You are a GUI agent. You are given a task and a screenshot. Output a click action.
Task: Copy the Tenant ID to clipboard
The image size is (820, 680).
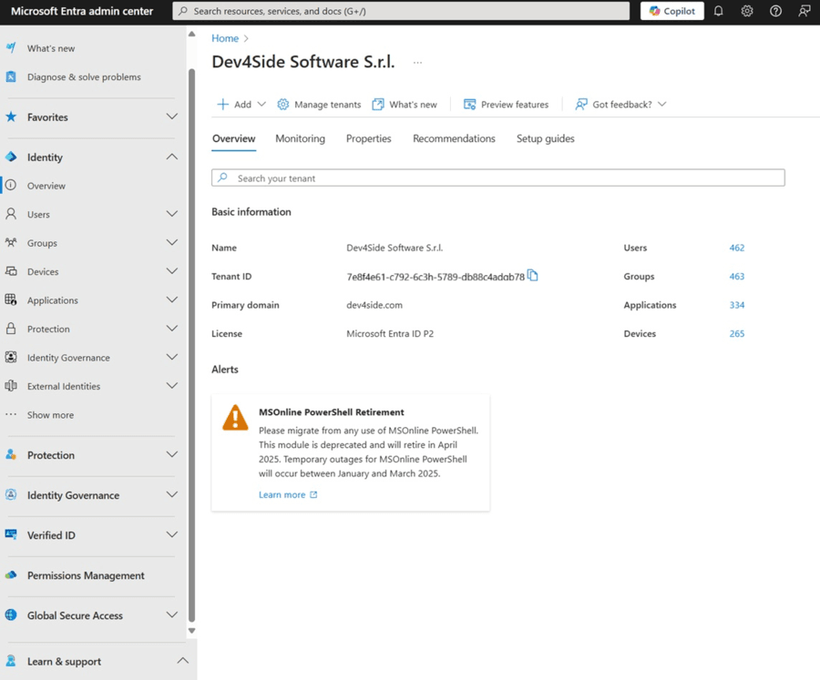pyautogui.click(x=532, y=275)
